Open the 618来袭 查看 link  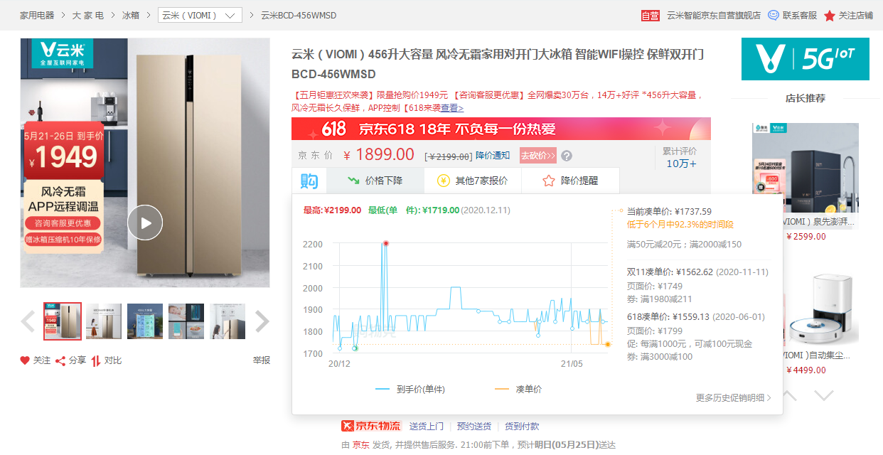coord(452,108)
